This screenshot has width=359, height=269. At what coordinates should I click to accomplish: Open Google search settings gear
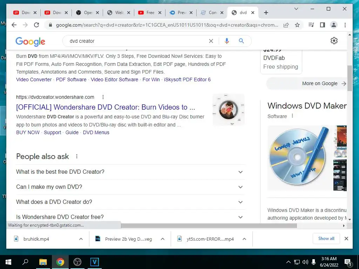(334, 41)
